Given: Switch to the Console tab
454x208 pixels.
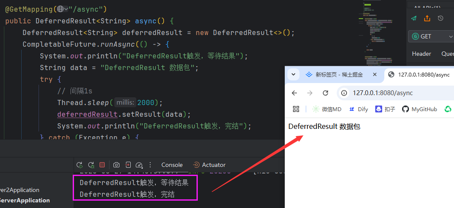Looking at the screenshot, I should [172, 165].
